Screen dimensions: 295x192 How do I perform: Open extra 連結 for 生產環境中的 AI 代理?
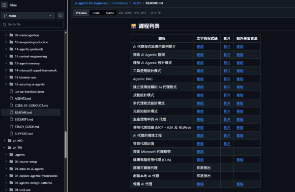pyautogui.click(x=240, y=119)
